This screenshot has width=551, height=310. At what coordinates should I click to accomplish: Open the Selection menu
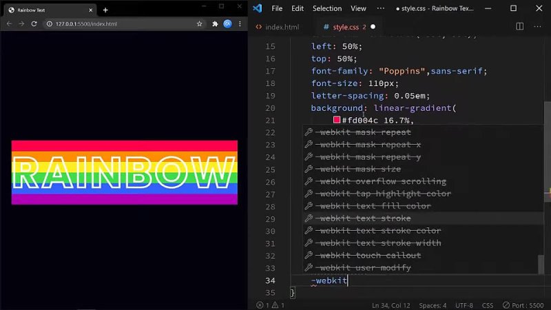pos(326,8)
